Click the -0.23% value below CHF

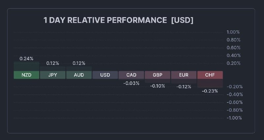point(210,91)
